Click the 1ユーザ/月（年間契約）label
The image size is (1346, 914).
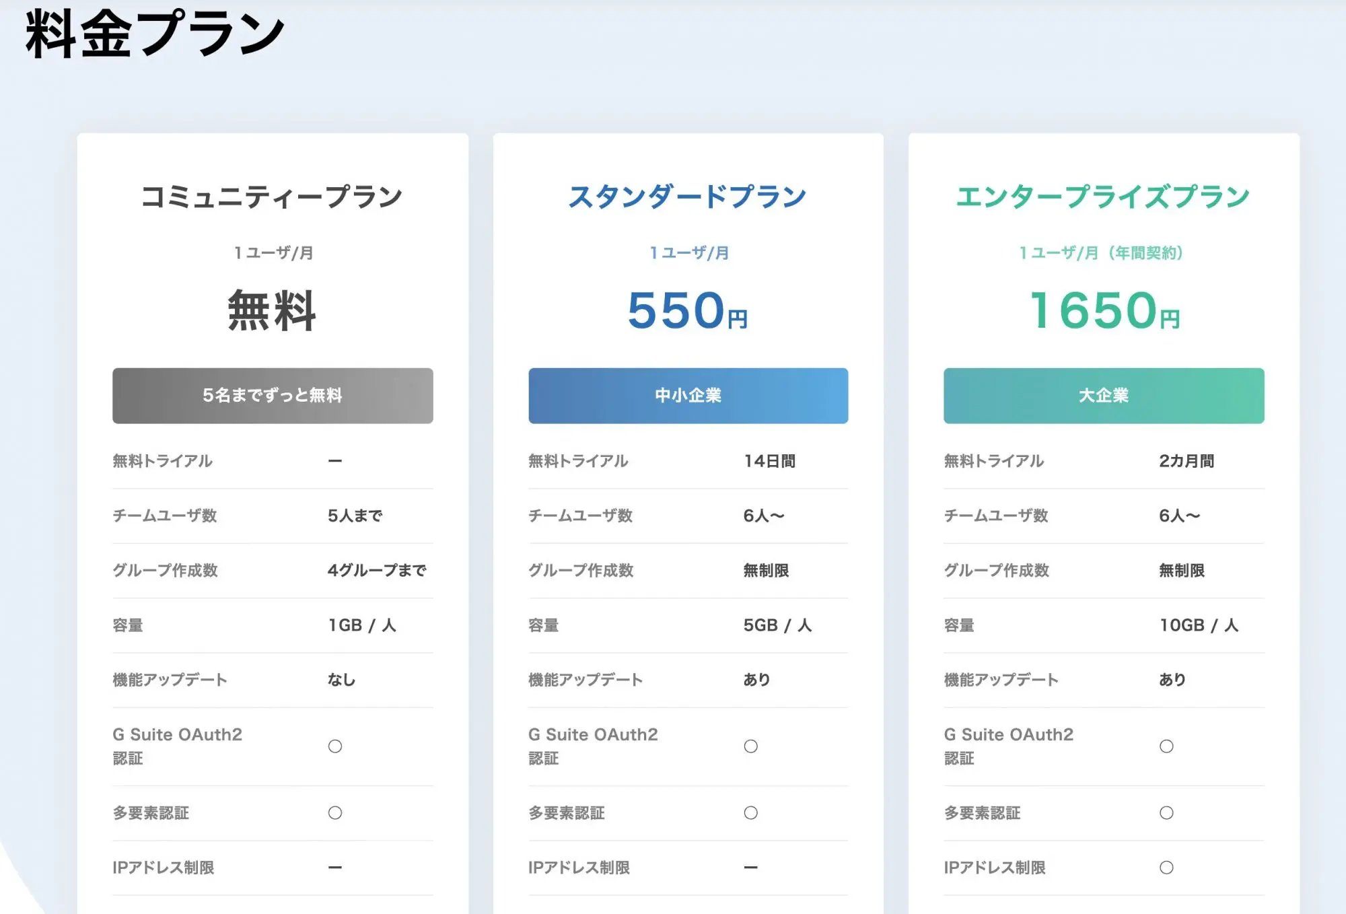pos(1102,253)
